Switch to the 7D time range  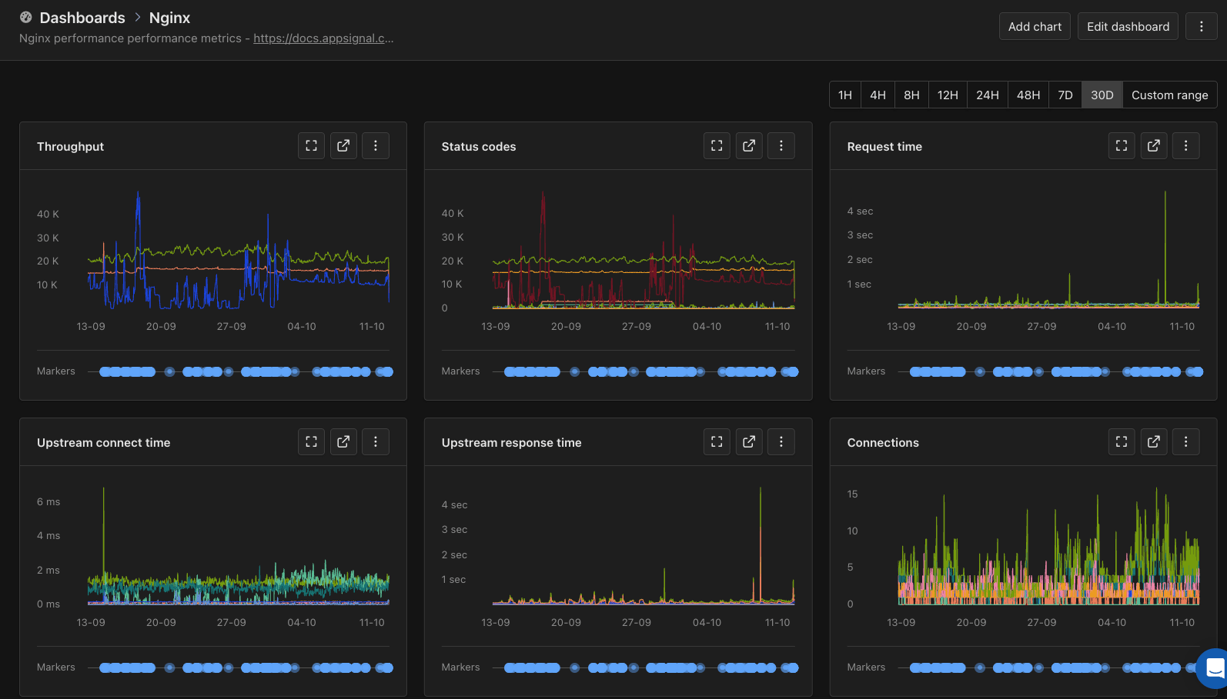point(1065,95)
